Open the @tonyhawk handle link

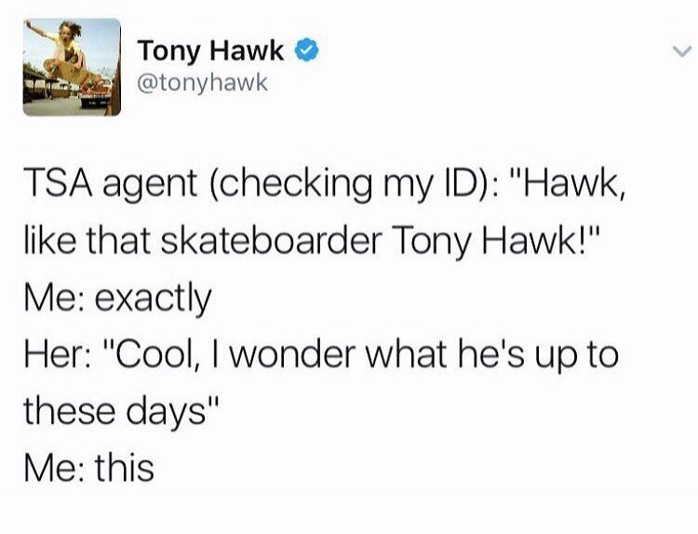203,83
